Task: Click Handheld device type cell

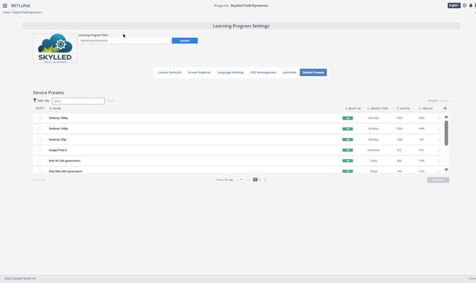Action: 374,150
